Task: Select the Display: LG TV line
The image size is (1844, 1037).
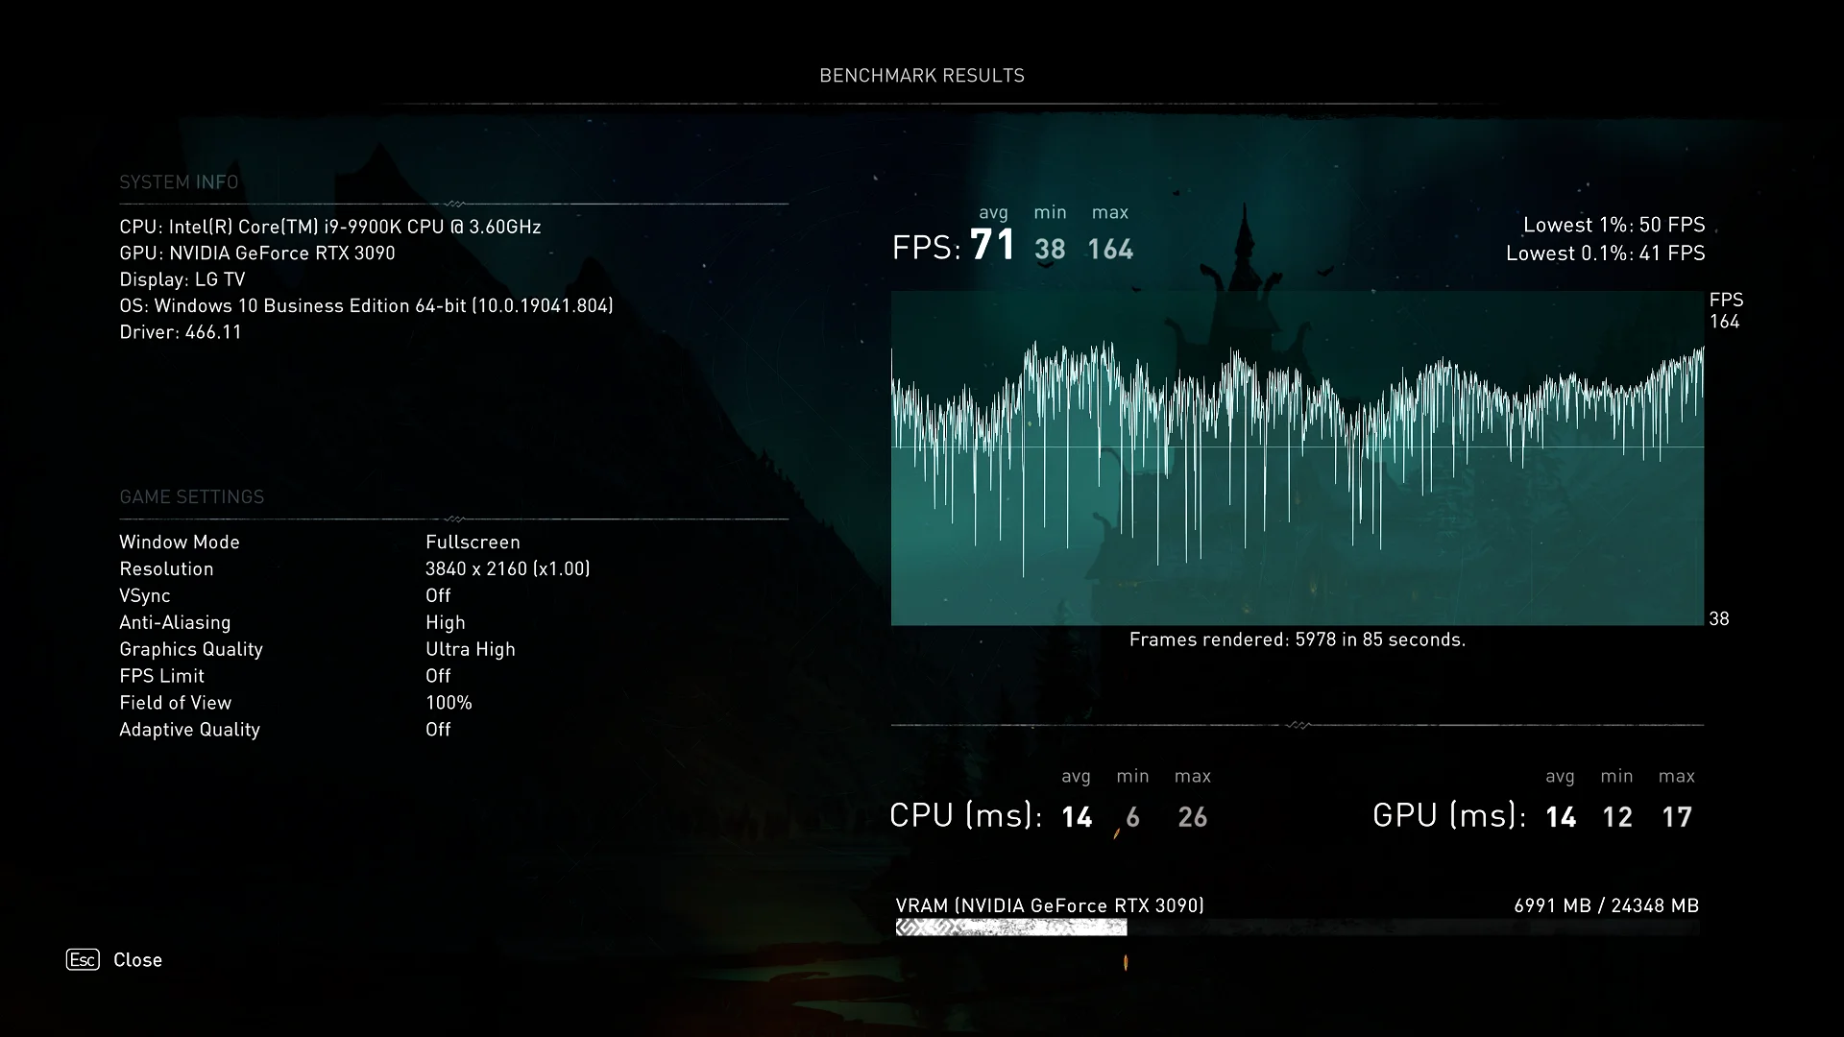Action: point(182,279)
